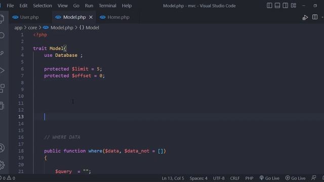This screenshot has height=182, width=324.
Task: Click 'use Database ;' code line
Action: (x=63, y=55)
